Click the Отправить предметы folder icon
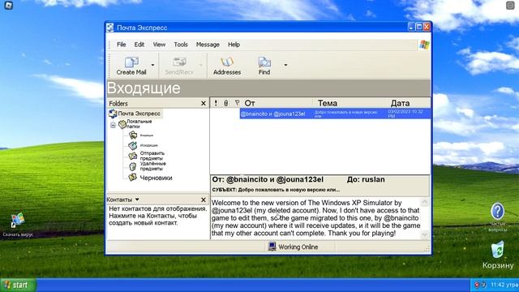This screenshot has width=519, height=292. pyautogui.click(x=133, y=156)
